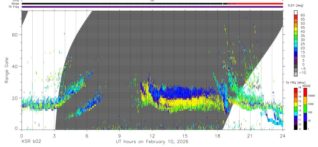Click the '18' tick on the UT hours axis
318x147 pixels.
pyautogui.click(x=218, y=136)
